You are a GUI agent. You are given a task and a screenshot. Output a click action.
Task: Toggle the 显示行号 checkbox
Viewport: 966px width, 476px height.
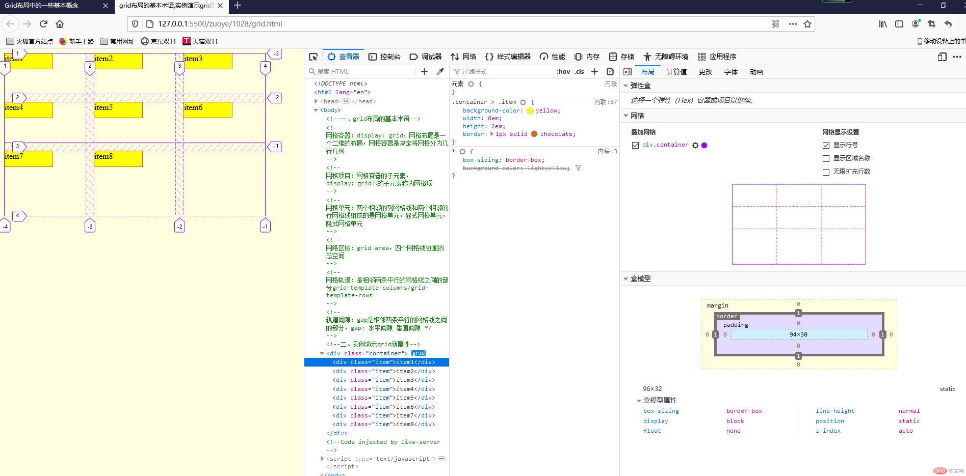(826, 145)
